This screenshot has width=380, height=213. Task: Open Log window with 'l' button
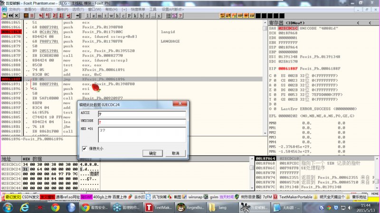tap(87, 16)
